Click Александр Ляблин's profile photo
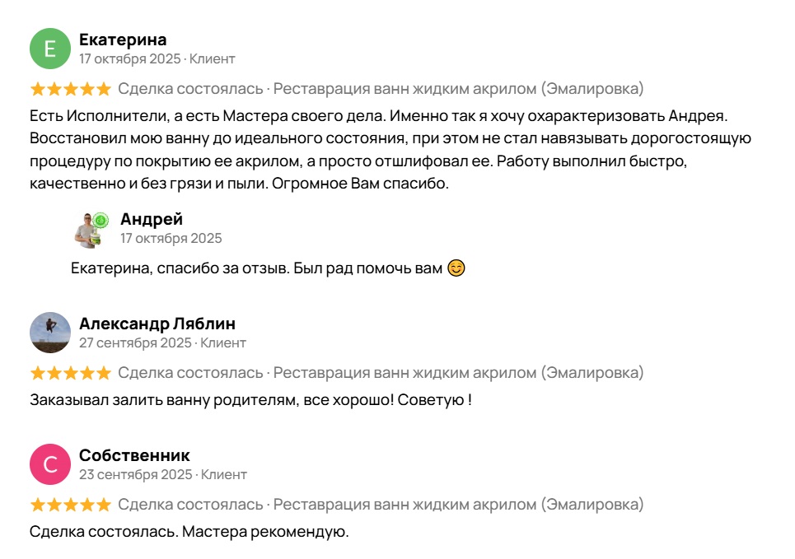Viewport: 795px width, 559px height. (x=50, y=333)
